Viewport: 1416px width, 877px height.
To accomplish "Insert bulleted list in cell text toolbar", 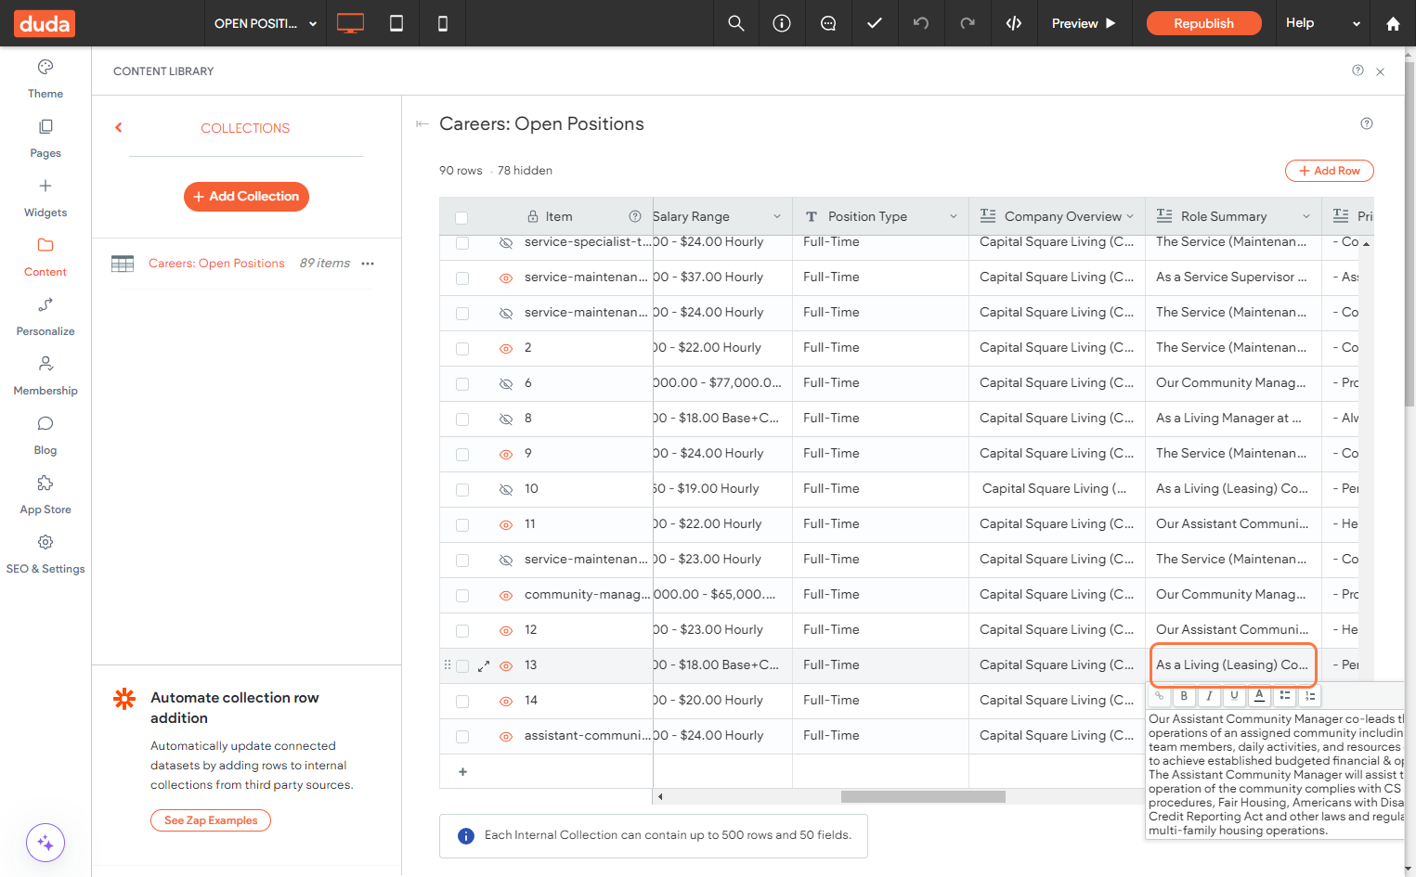I will click(x=1285, y=696).
